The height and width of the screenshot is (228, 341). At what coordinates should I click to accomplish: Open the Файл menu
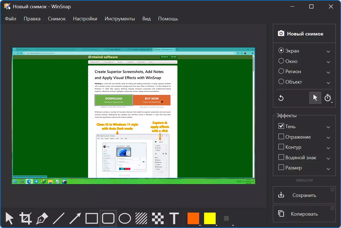[10, 19]
